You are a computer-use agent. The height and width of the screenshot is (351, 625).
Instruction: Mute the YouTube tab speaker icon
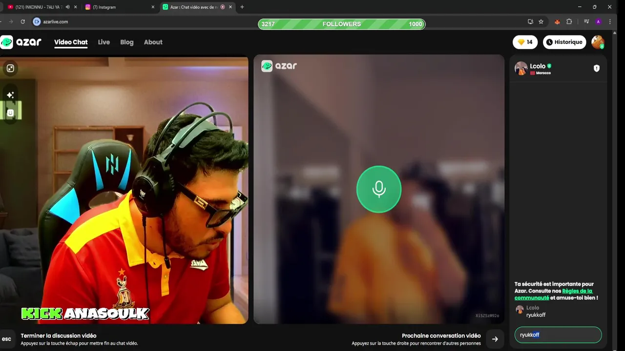click(67, 7)
